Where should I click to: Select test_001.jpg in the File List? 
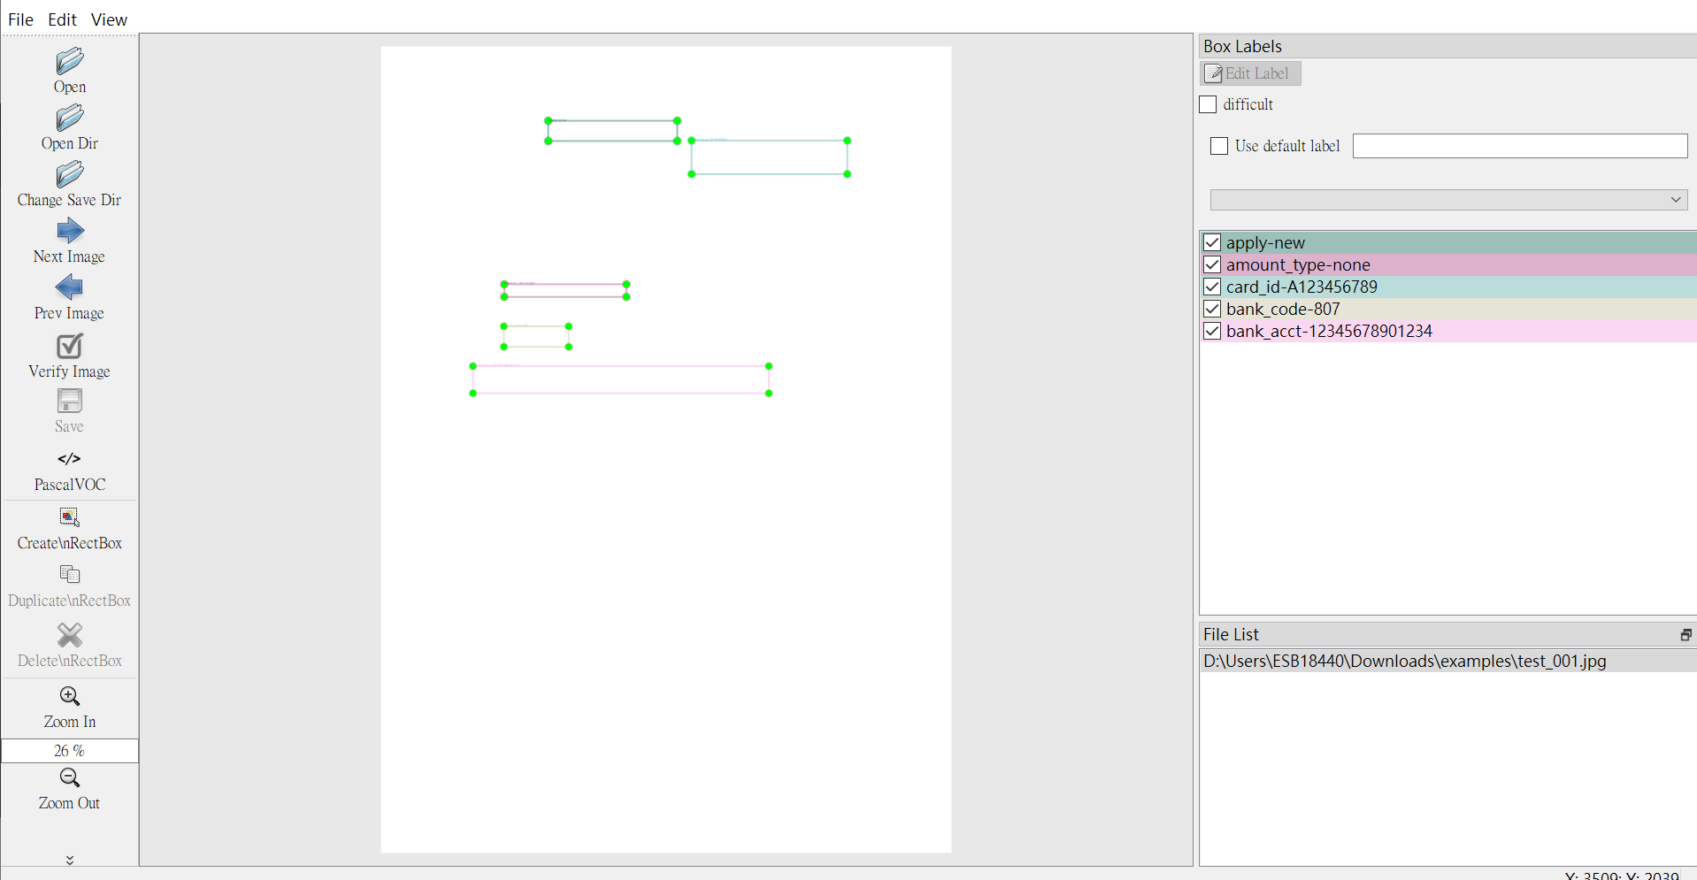click(1449, 661)
